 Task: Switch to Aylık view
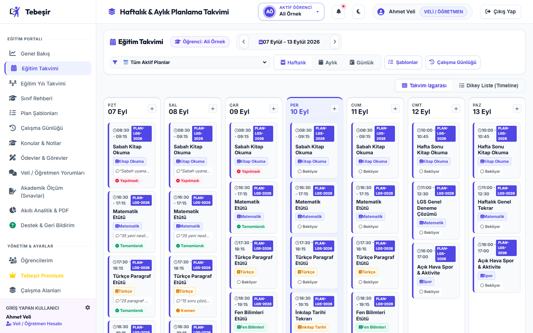click(328, 63)
